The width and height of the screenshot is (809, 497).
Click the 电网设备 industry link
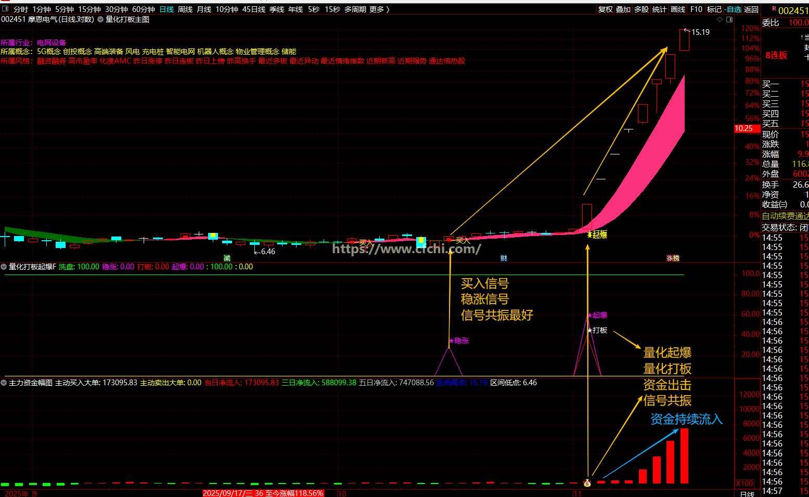52,43
